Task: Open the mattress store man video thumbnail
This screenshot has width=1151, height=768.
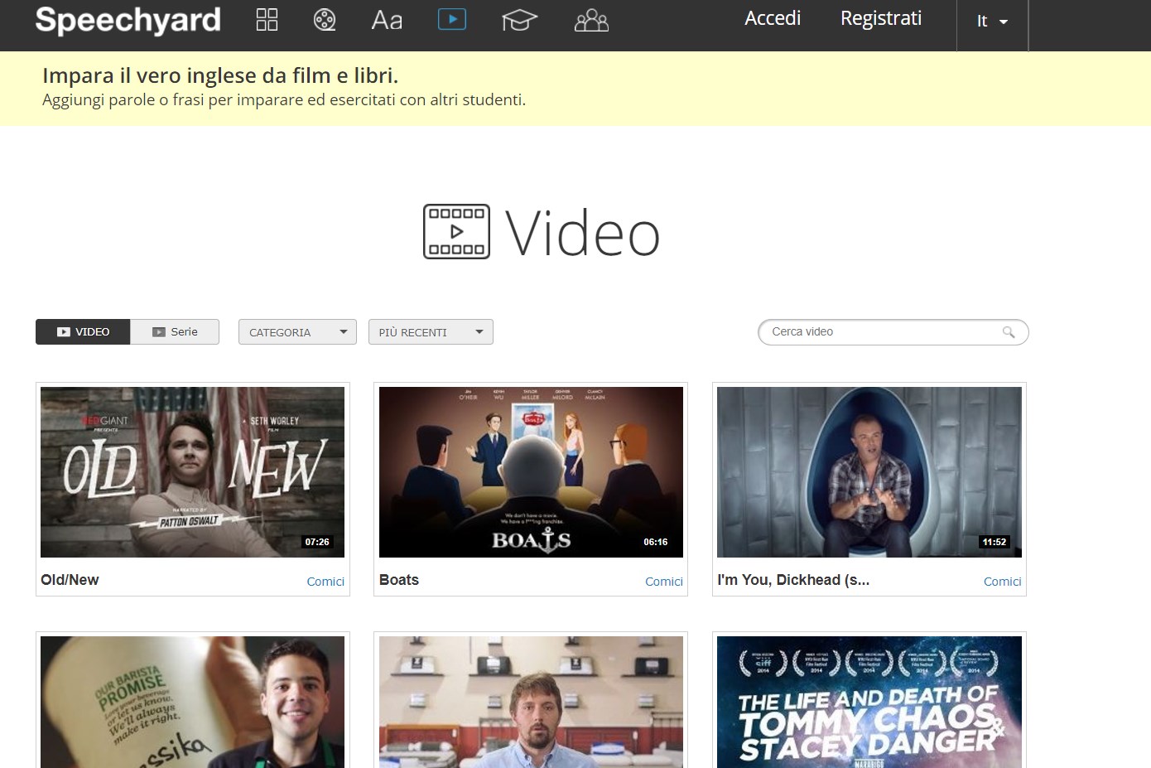Action: coord(531,702)
